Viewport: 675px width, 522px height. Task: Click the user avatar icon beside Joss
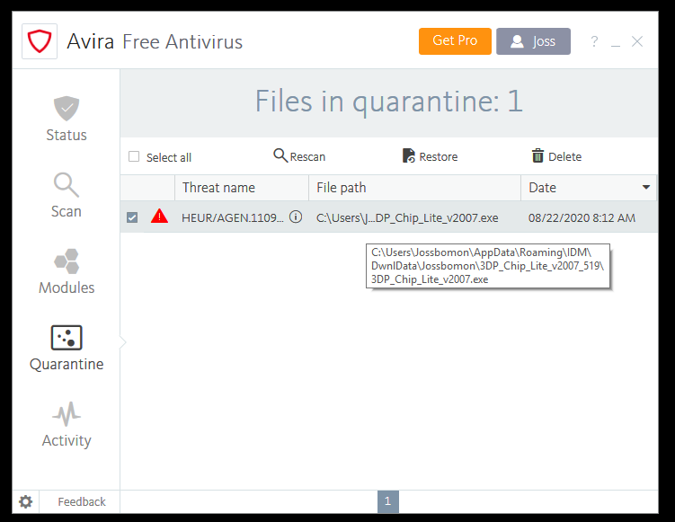pyautogui.click(x=517, y=41)
